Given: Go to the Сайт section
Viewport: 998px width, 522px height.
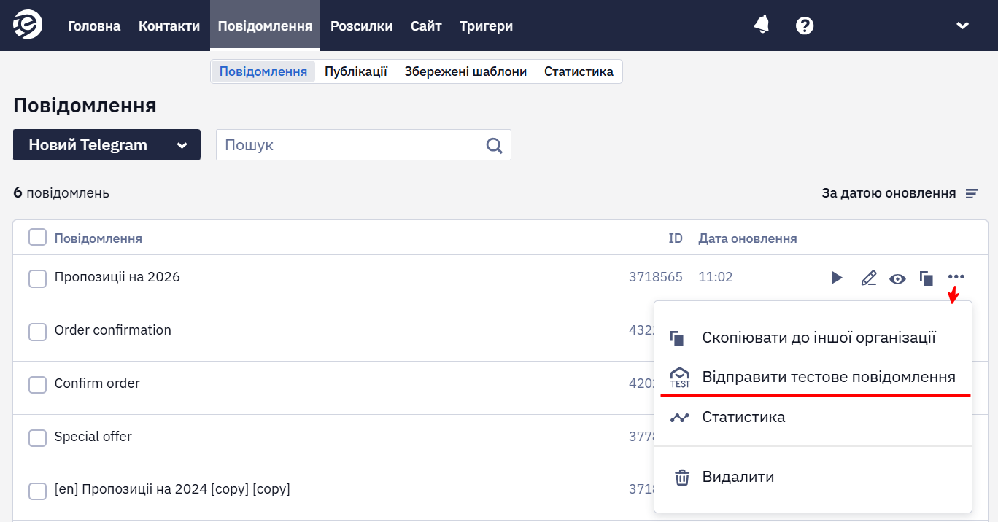Looking at the screenshot, I should 426,26.
